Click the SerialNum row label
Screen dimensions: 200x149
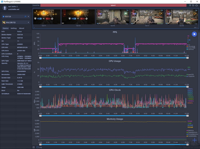click(5, 94)
